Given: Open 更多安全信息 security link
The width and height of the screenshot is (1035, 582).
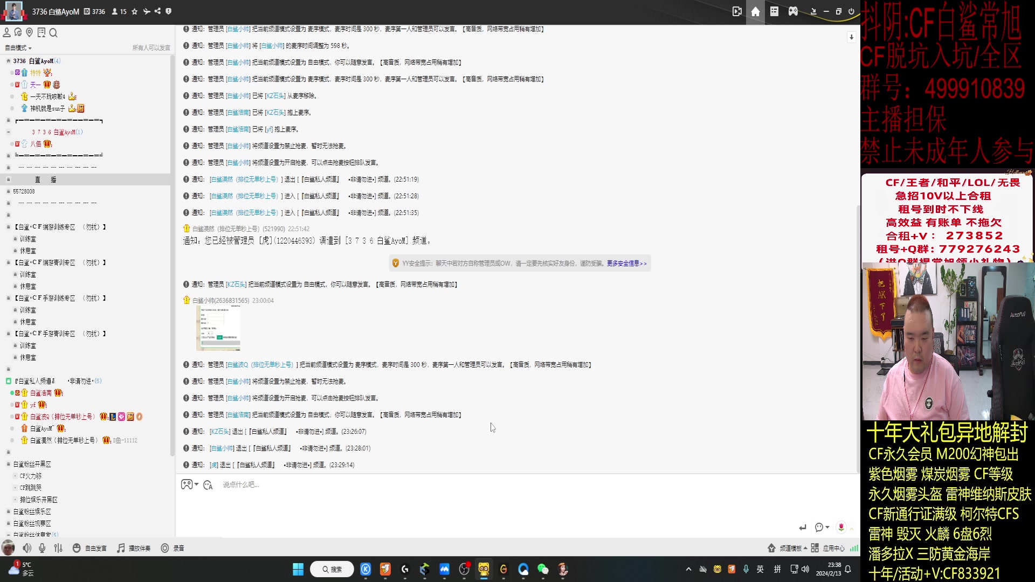Looking at the screenshot, I should (626, 264).
